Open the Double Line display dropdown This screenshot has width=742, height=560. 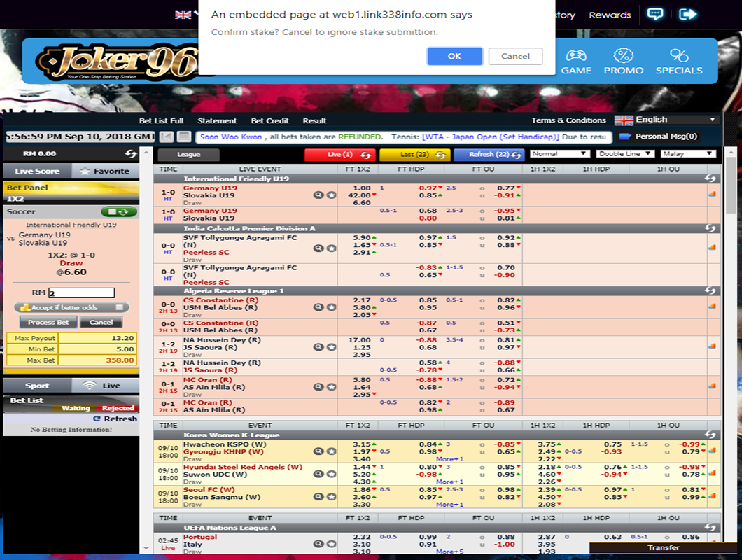tap(625, 154)
